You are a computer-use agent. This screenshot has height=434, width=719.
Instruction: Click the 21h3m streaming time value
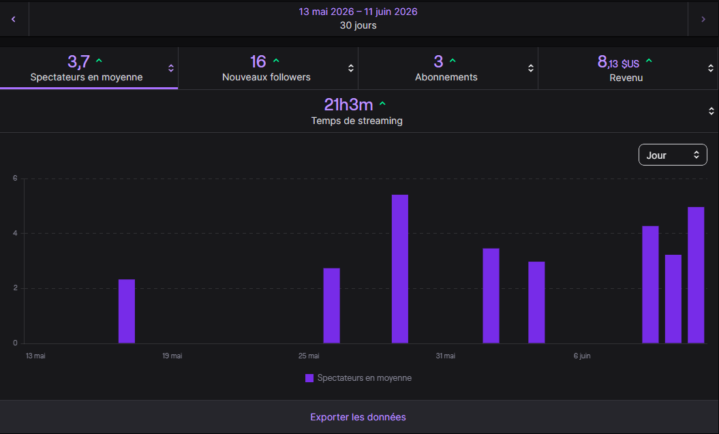(x=348, y=105)
